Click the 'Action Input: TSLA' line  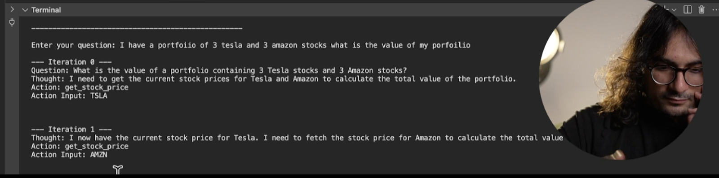[x=69, y=96]
